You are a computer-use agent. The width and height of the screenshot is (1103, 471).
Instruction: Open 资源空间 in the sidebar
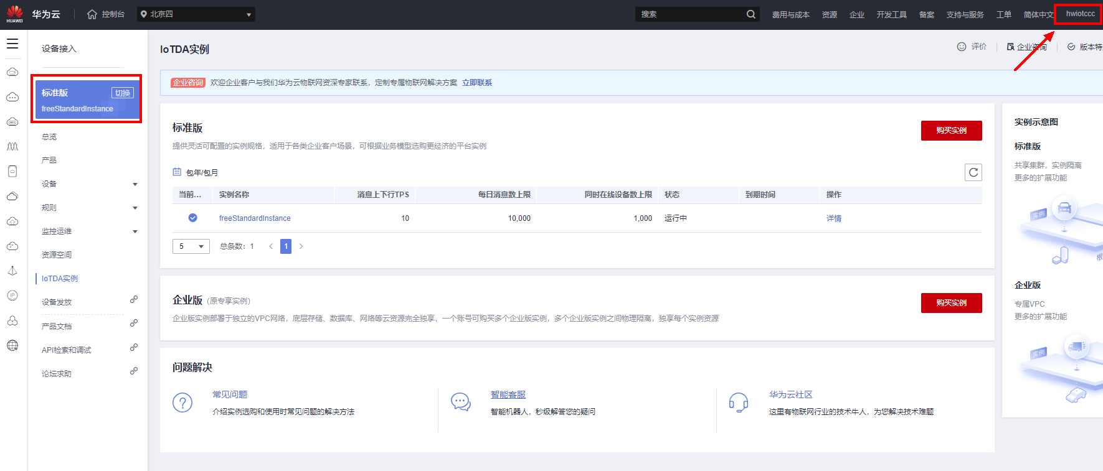(x=57, y=255)
